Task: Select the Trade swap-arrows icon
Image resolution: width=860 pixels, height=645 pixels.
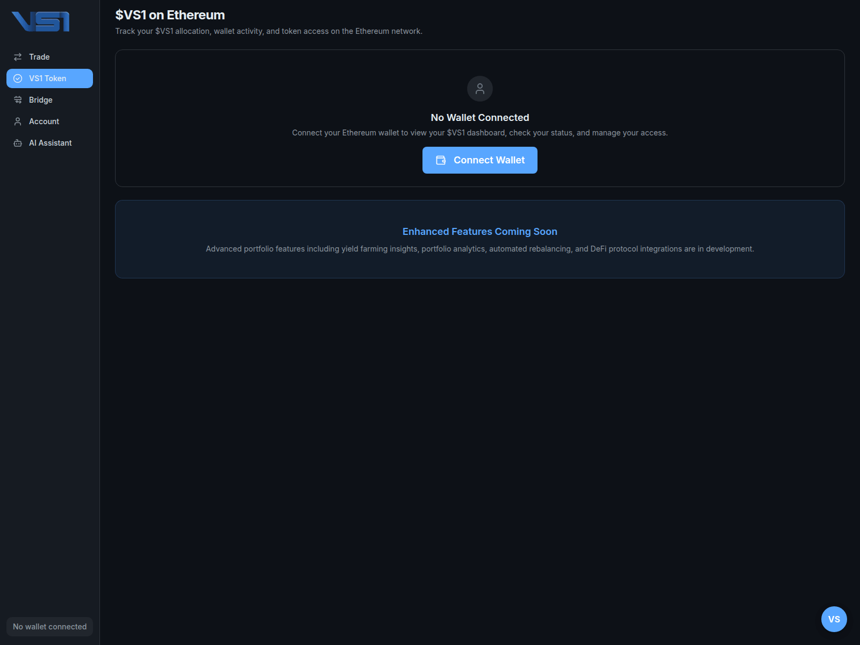Action: click(18, 56)
